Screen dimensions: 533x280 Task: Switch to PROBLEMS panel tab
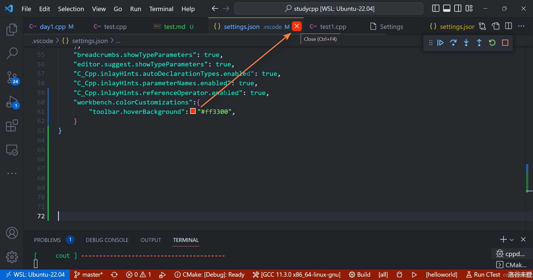coord(47,240)
